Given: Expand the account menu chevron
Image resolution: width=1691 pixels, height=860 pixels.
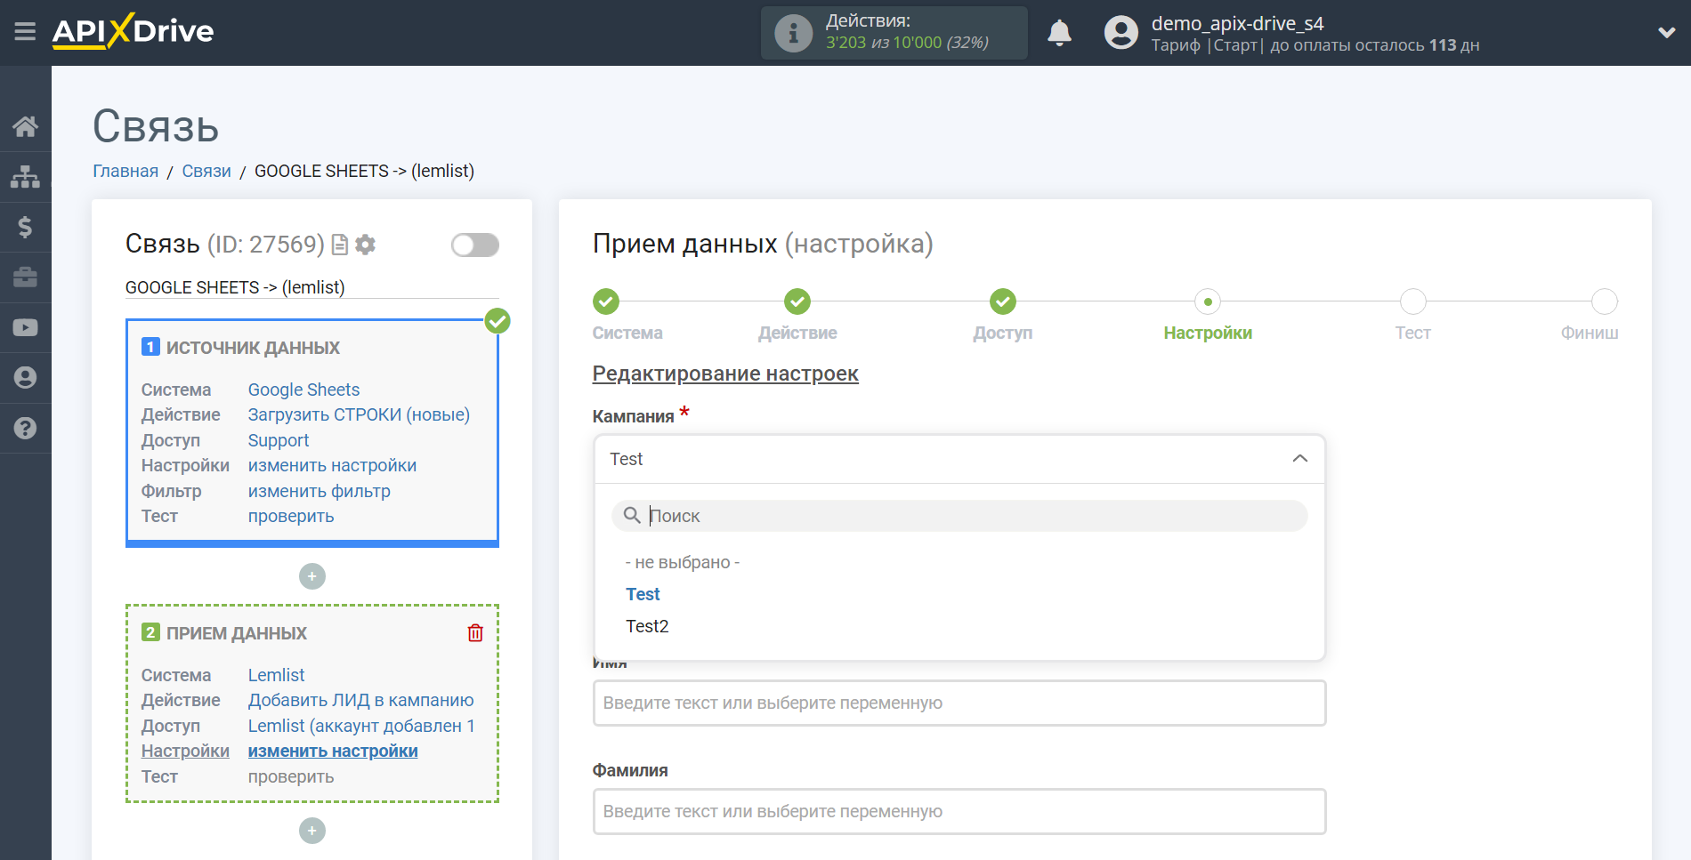Looking at the screenshot, I should click(x=1666, y=33).
